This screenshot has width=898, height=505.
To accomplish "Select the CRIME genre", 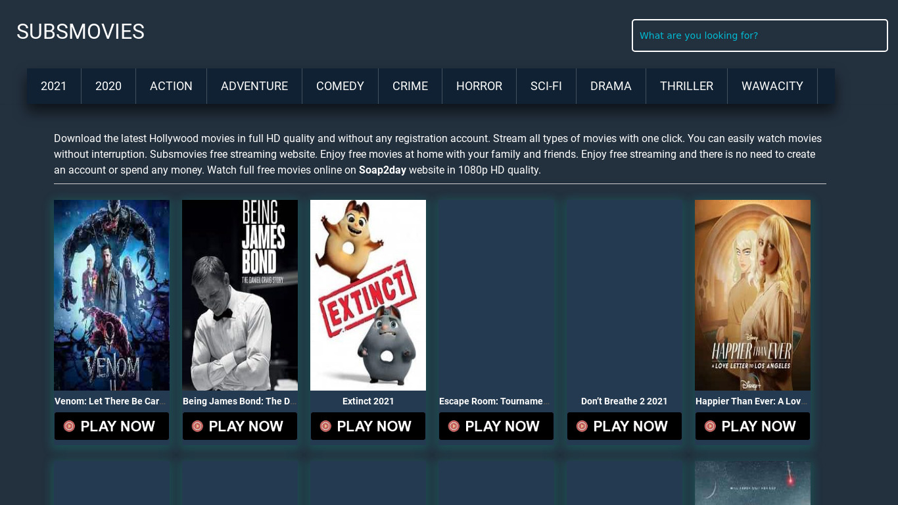I will (410, 86).
